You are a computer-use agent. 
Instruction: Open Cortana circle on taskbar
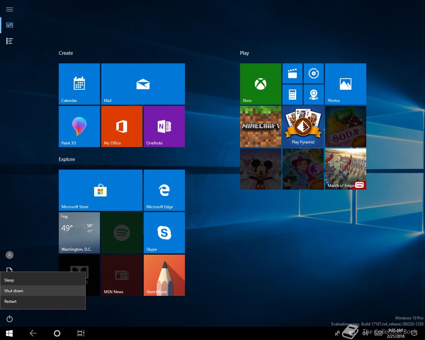[57, 333]
